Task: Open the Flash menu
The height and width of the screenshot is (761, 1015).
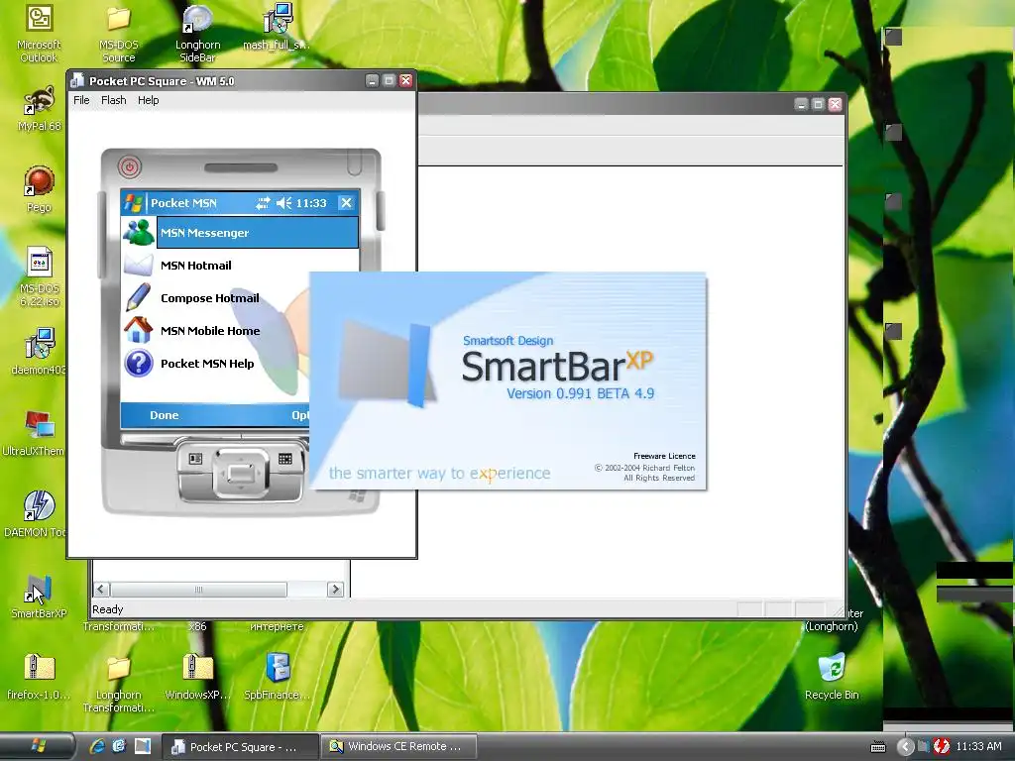Action: point(113,100)
